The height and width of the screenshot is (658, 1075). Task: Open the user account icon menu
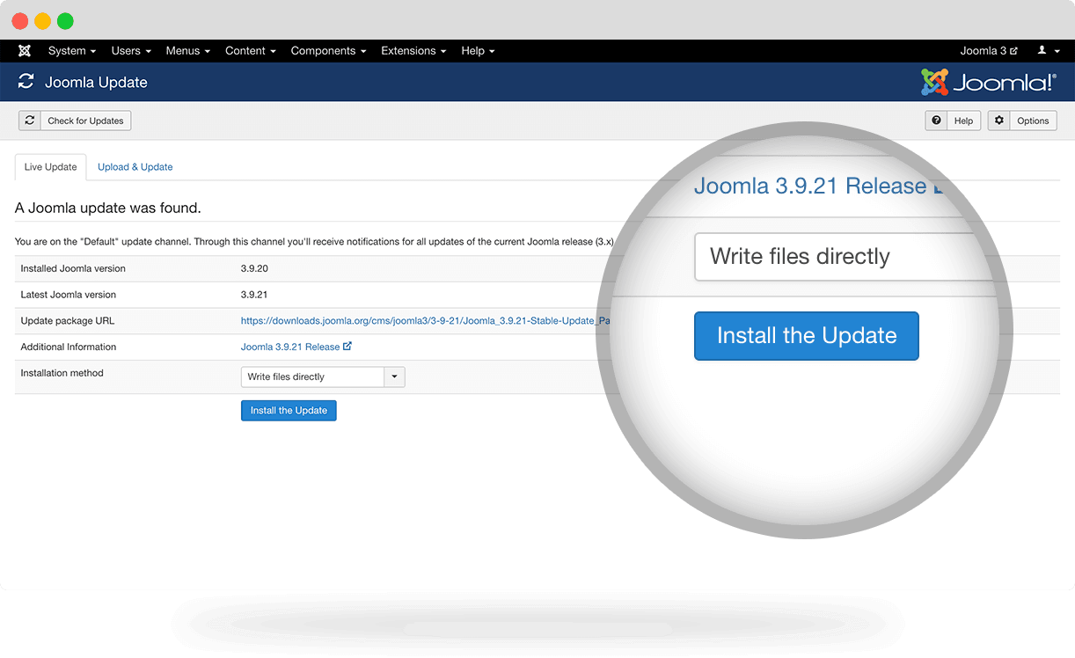[1047, 51]
